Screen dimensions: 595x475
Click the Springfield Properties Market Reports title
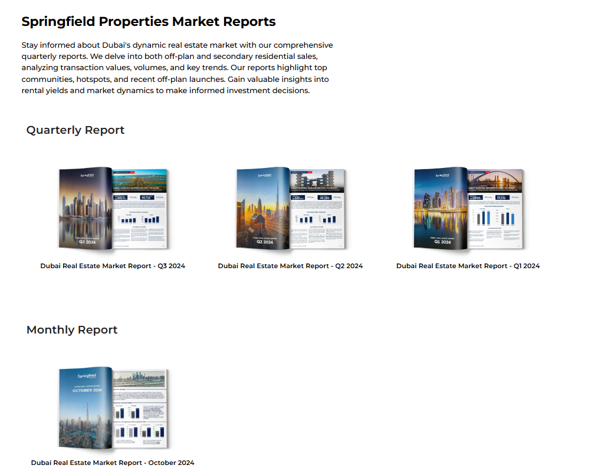point(149,22)
